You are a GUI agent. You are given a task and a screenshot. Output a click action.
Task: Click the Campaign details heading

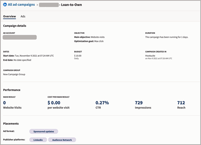click(x=14, y=26)
